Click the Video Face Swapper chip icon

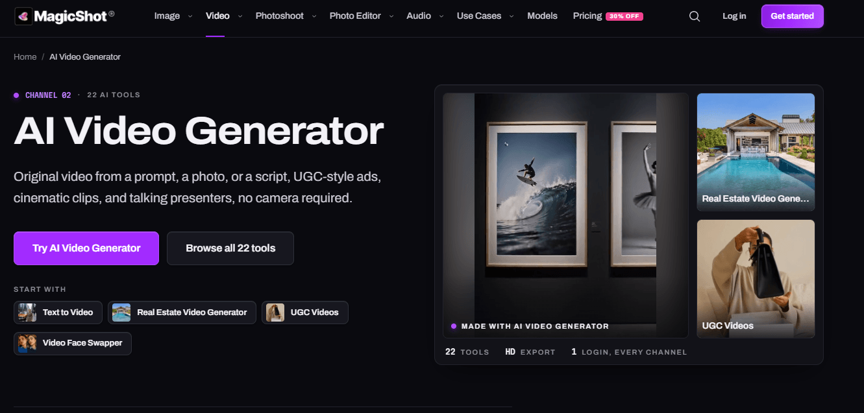[x=27, y=344]
